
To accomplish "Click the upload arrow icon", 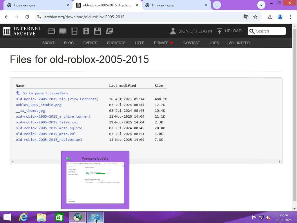I will 219,31.
